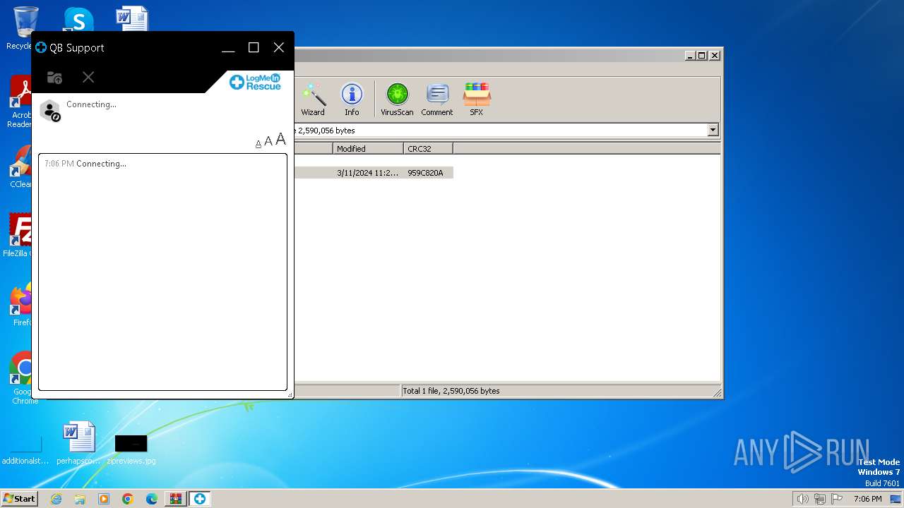Open Action Center flag tray icon
The height and width of the screenshot is (508, 904).
click(836, 499)
